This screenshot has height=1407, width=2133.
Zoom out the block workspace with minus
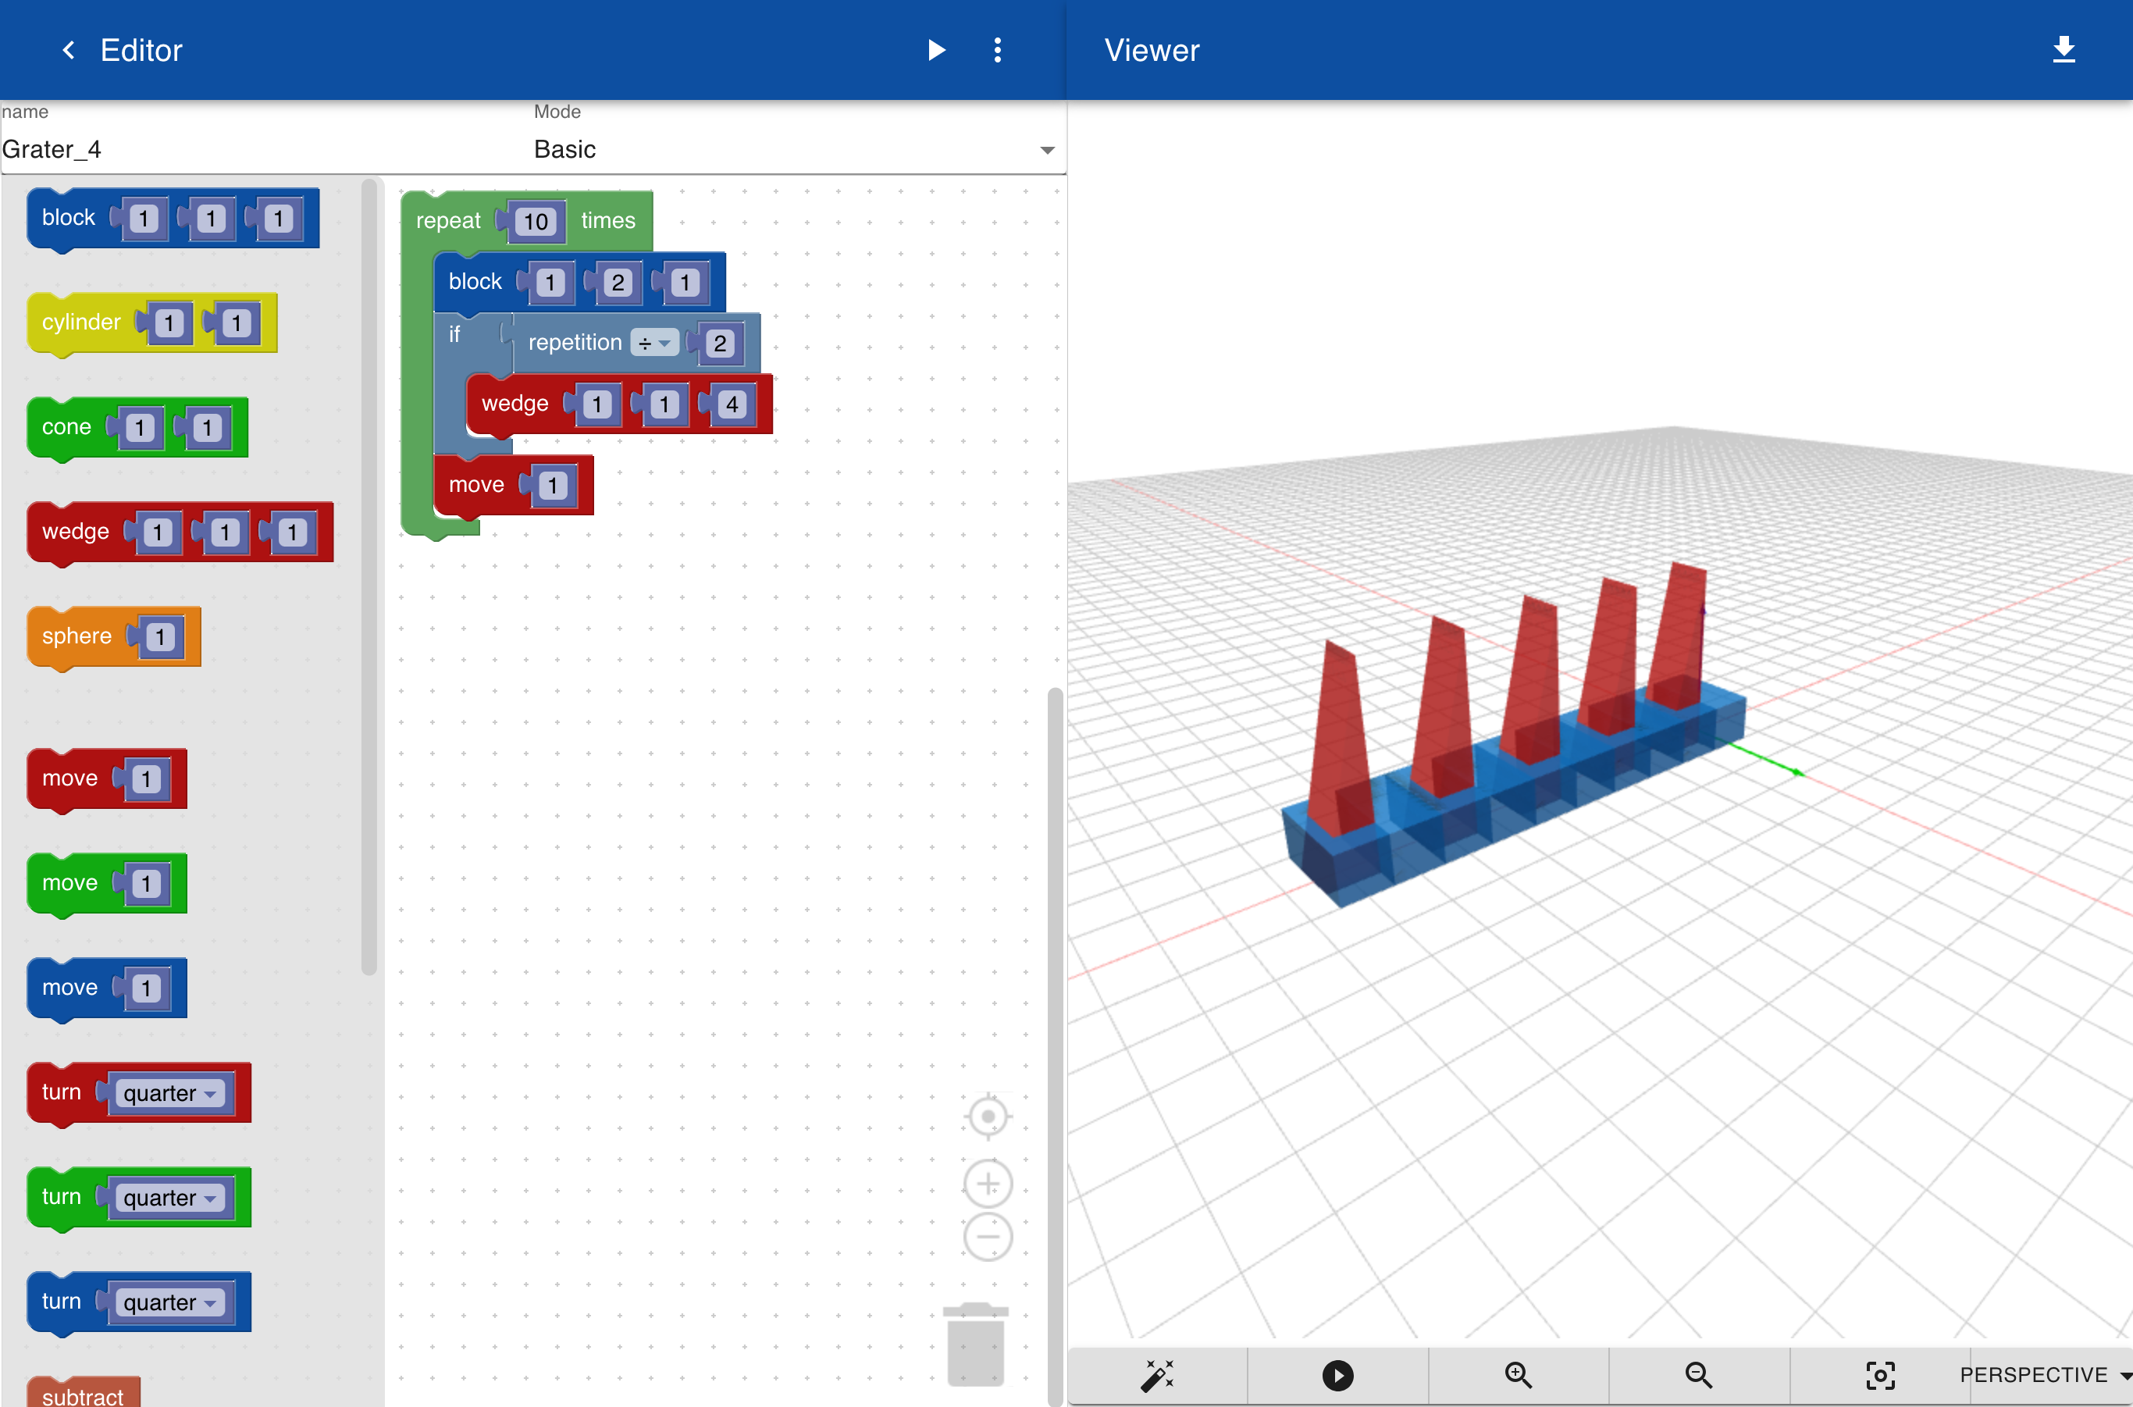987,1237
